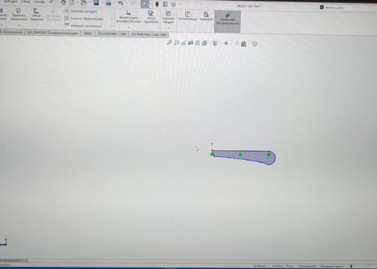This screenshot has height=269, width=377.
Task: Expand dropdown beside Lineares Skizzenmuster
Action: coord(112,19)
